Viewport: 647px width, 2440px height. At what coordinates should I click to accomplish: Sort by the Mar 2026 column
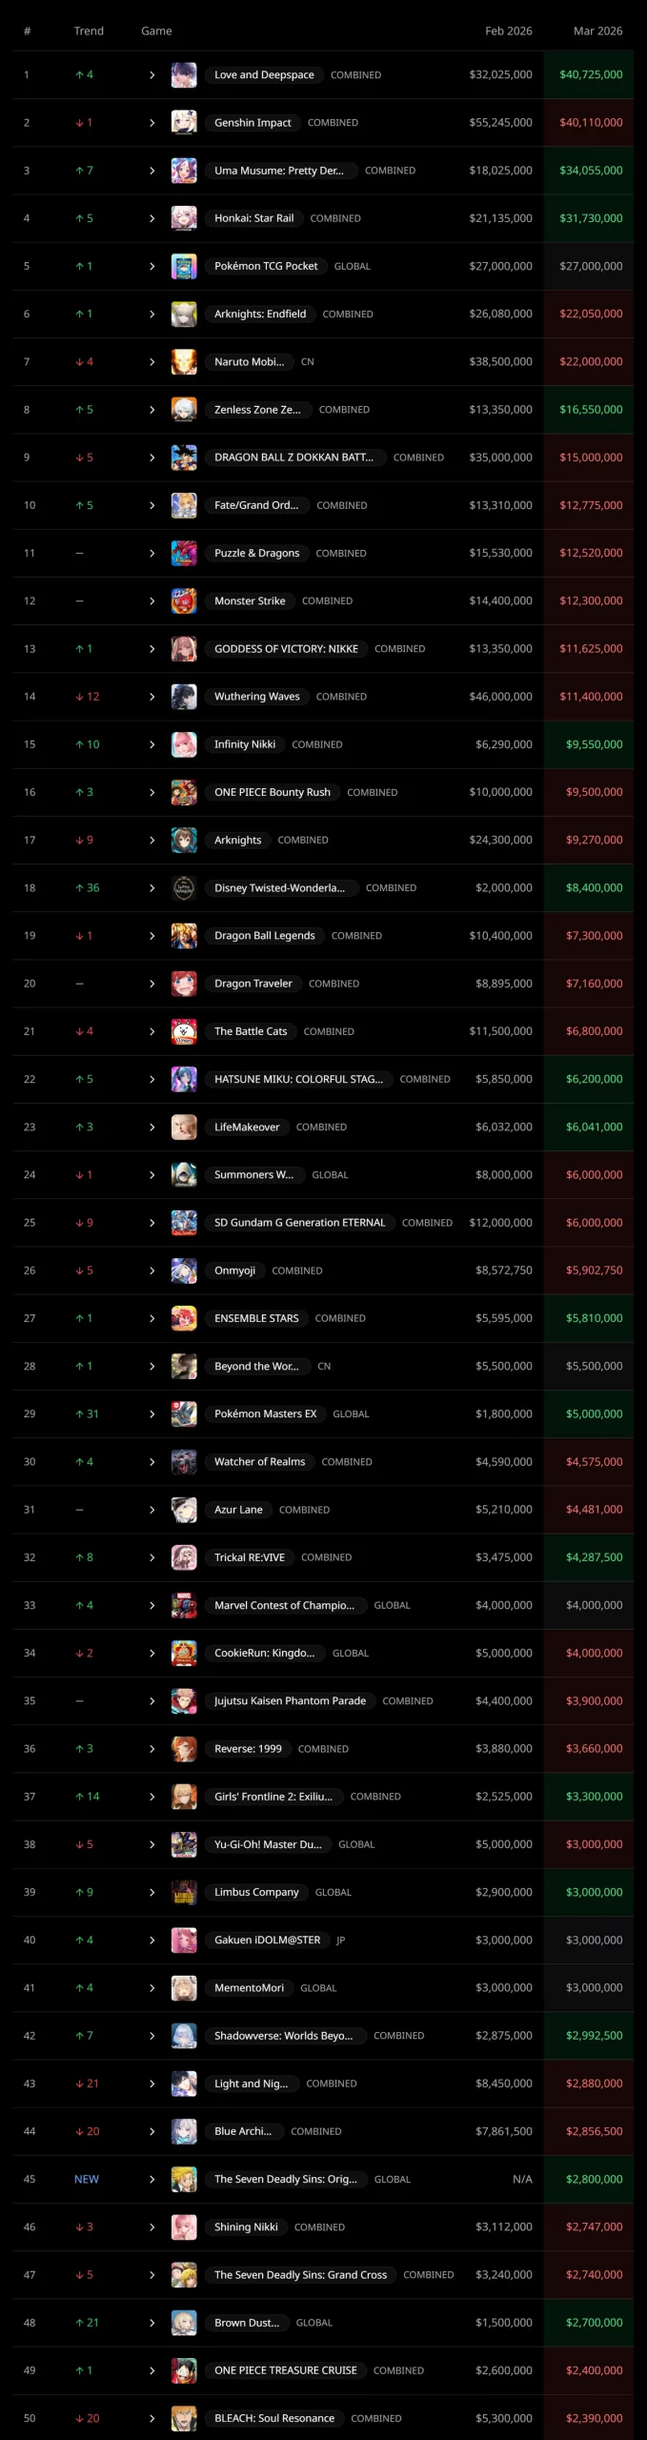[597, 31]
